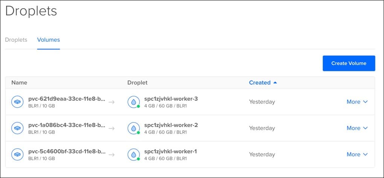Open volume pvc-5c4600bf-33cd-11e8-b...

(67, 152)
